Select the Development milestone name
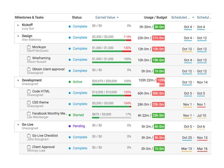Screen dimensions: 224x168 (x=32, y=80)
